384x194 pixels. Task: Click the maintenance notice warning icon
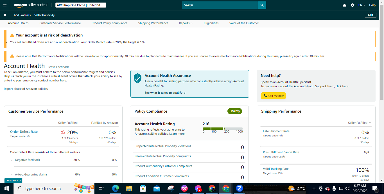[12, 56]
